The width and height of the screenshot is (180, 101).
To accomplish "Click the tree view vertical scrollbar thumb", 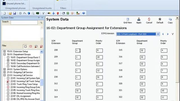I will (x=42, y=82).
